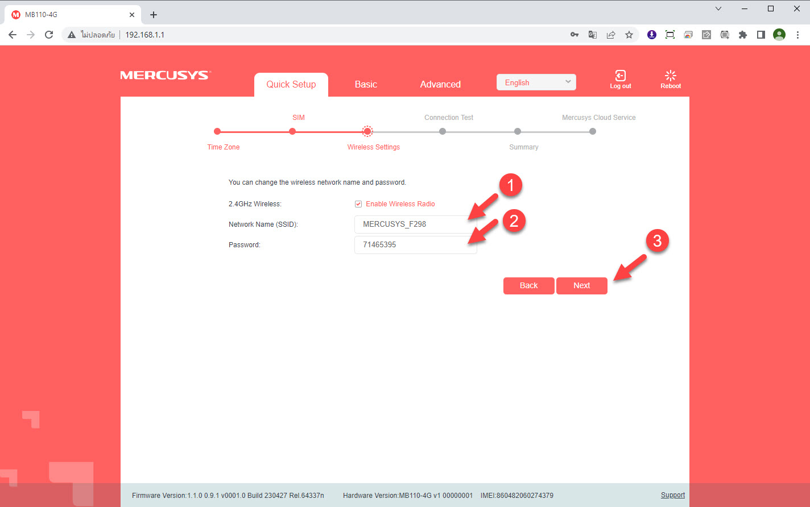Click the Hardware Version text
Screen dimensions: 810x507
(408, 496)
